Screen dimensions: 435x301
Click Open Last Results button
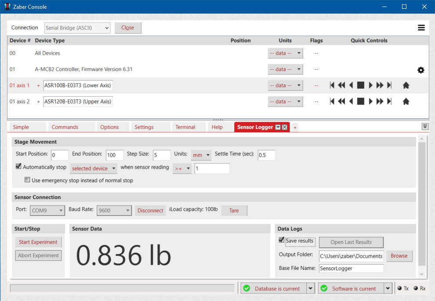coord(351,242)
